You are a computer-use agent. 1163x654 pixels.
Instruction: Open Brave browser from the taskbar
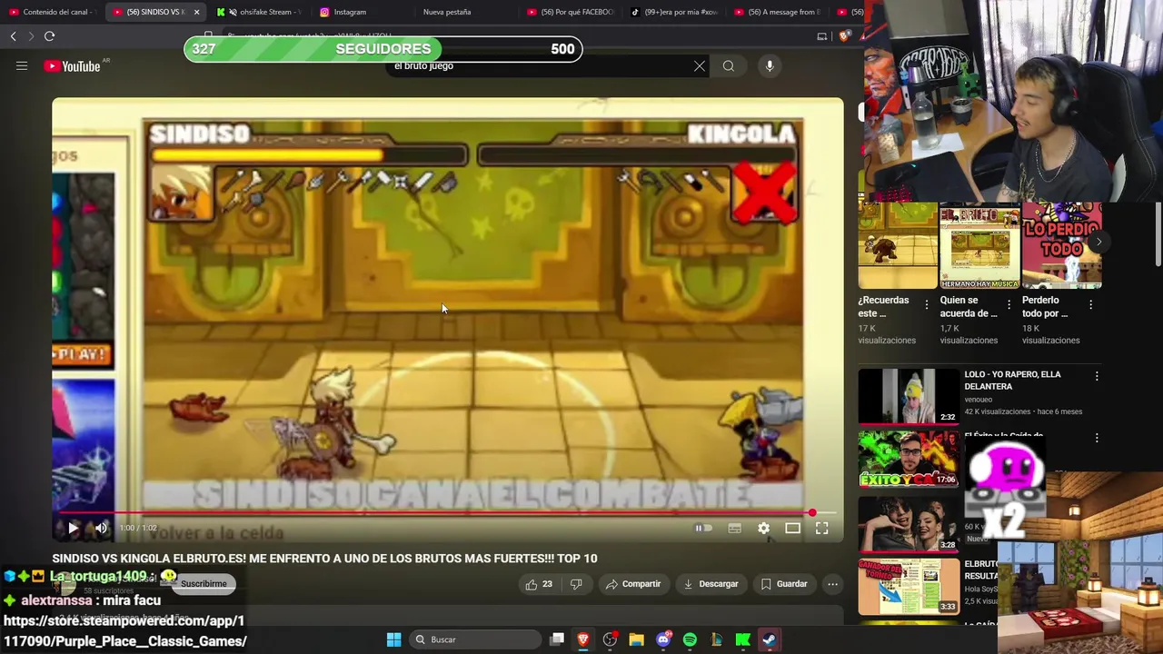(x=583, y=639)
